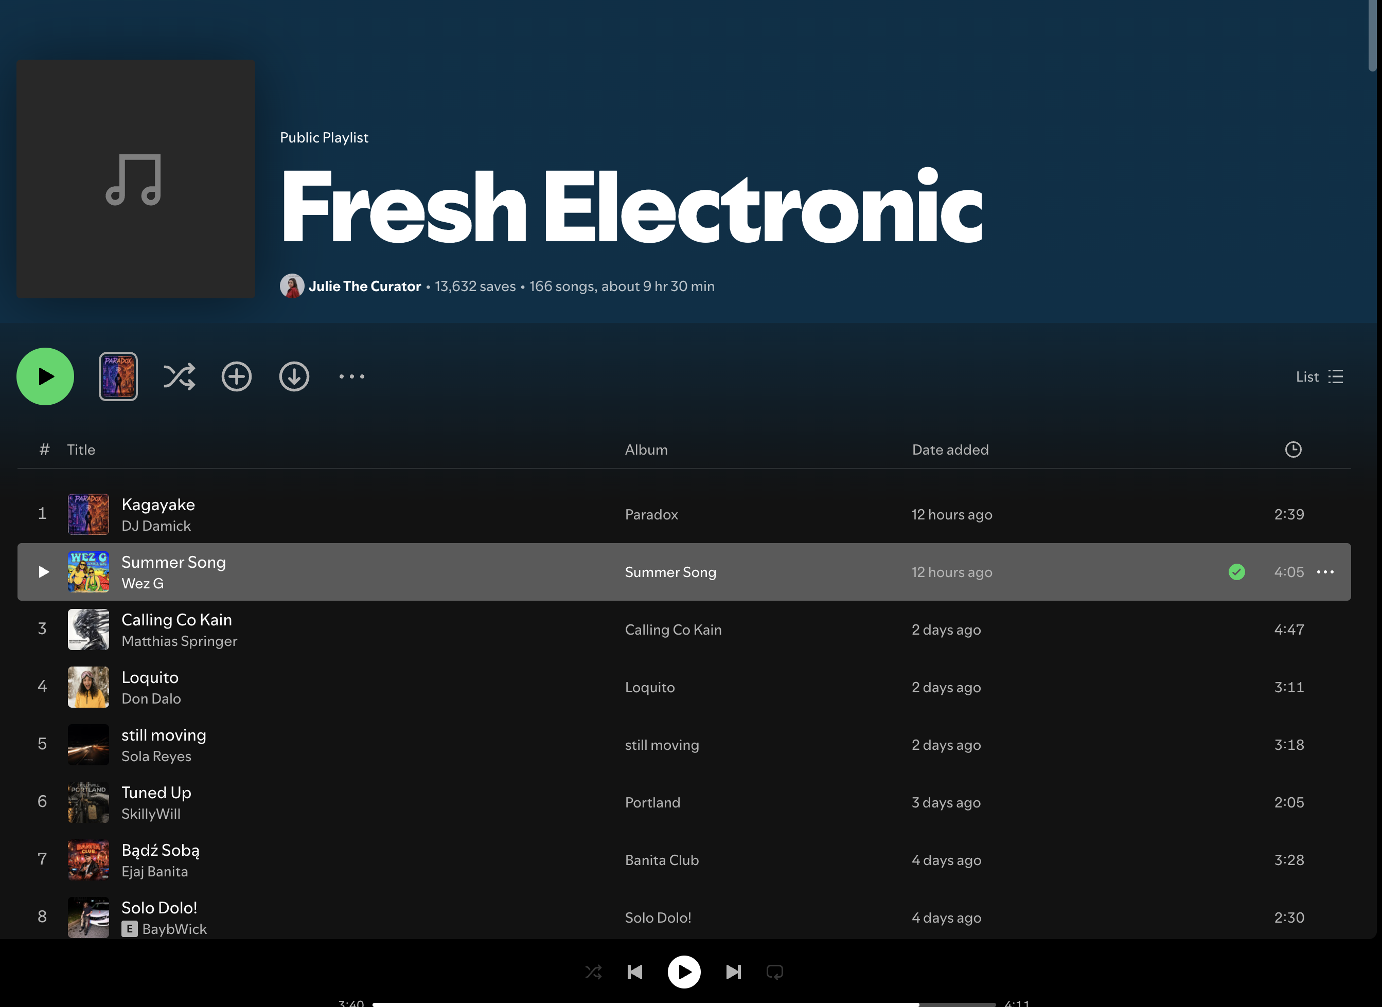The height and width of the screenshot is (1007, 1382).
Task: Click the # column header
Action: click(x=44, y=449)
